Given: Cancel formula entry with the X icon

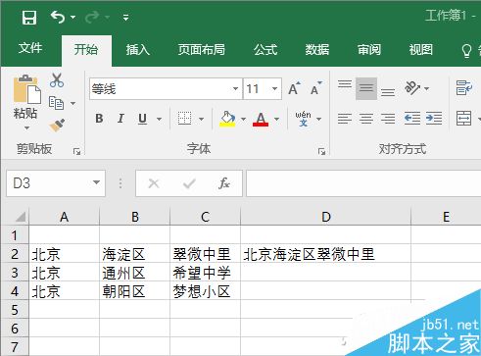Looking at the screenshot, I should (154, 183).
